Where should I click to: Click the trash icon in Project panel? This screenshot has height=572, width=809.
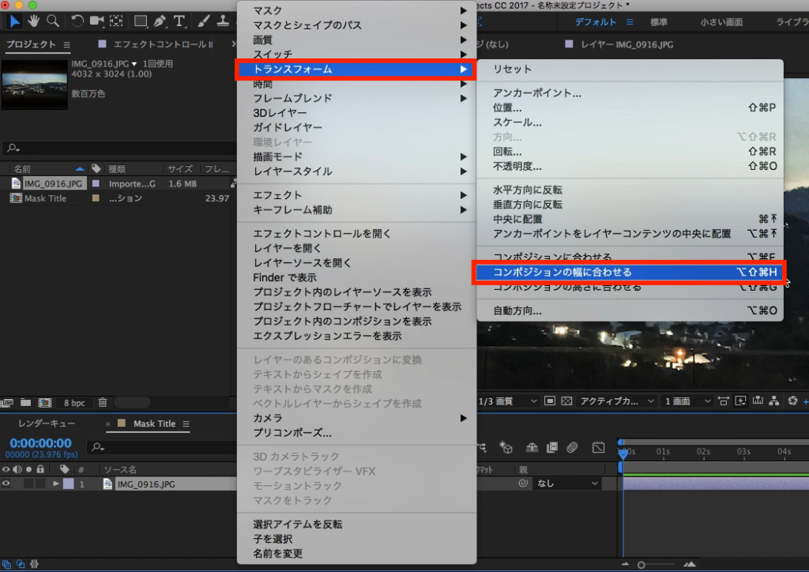point(103,403)
